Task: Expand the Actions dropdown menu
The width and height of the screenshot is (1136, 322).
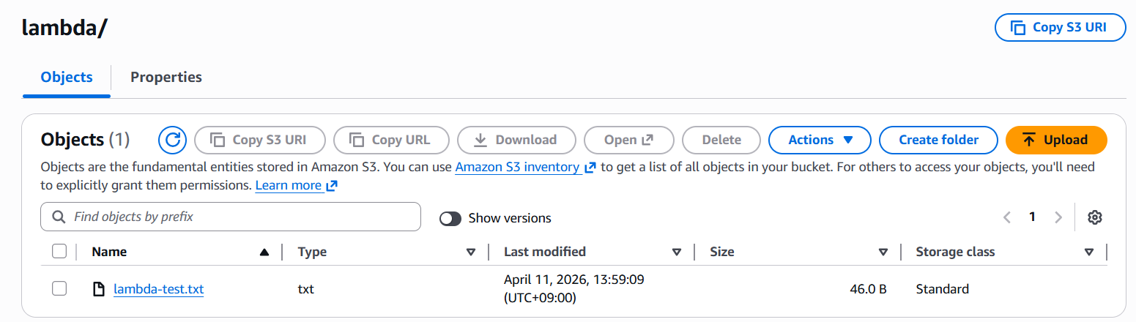Action: (819, 140)
